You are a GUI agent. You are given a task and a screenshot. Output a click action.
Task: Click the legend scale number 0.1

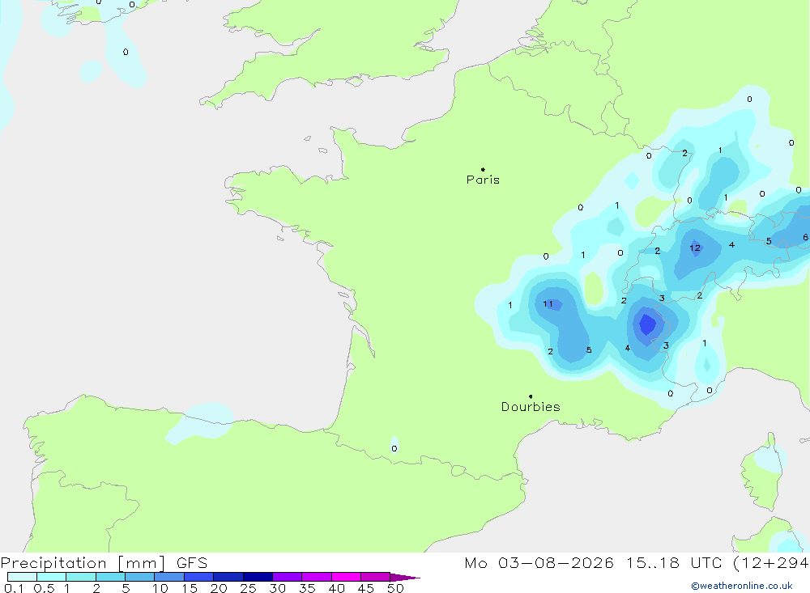click(x=14, y=588)
